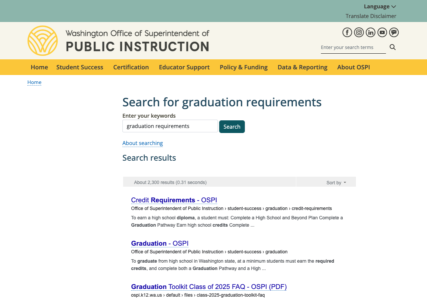Open the Educator Support menu
This screenshot has width=427, height=300.
[184, 67]
